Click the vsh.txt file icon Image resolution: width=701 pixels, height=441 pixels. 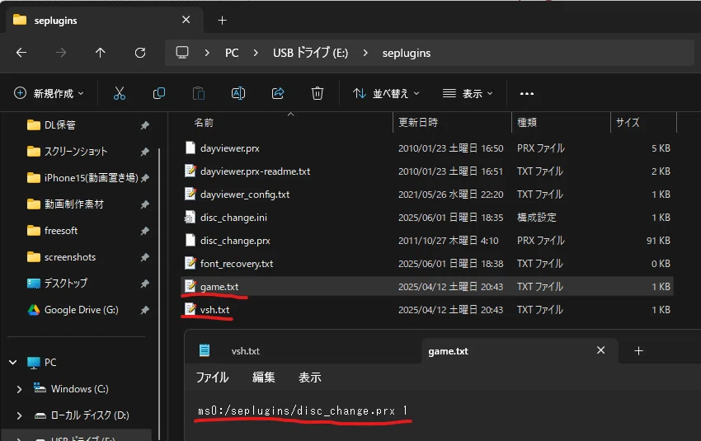point(191,309)
